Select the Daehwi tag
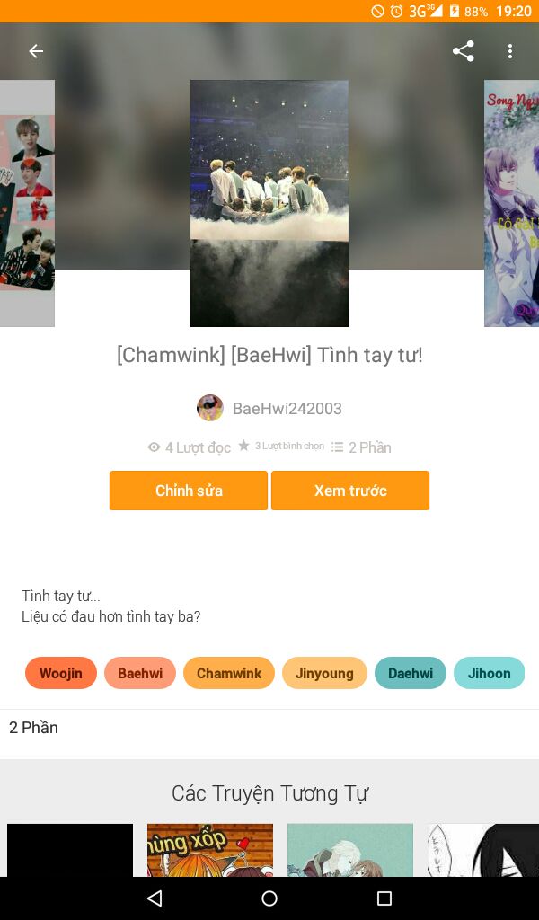This screenshot has width=539, height=920. click(411, 673)
